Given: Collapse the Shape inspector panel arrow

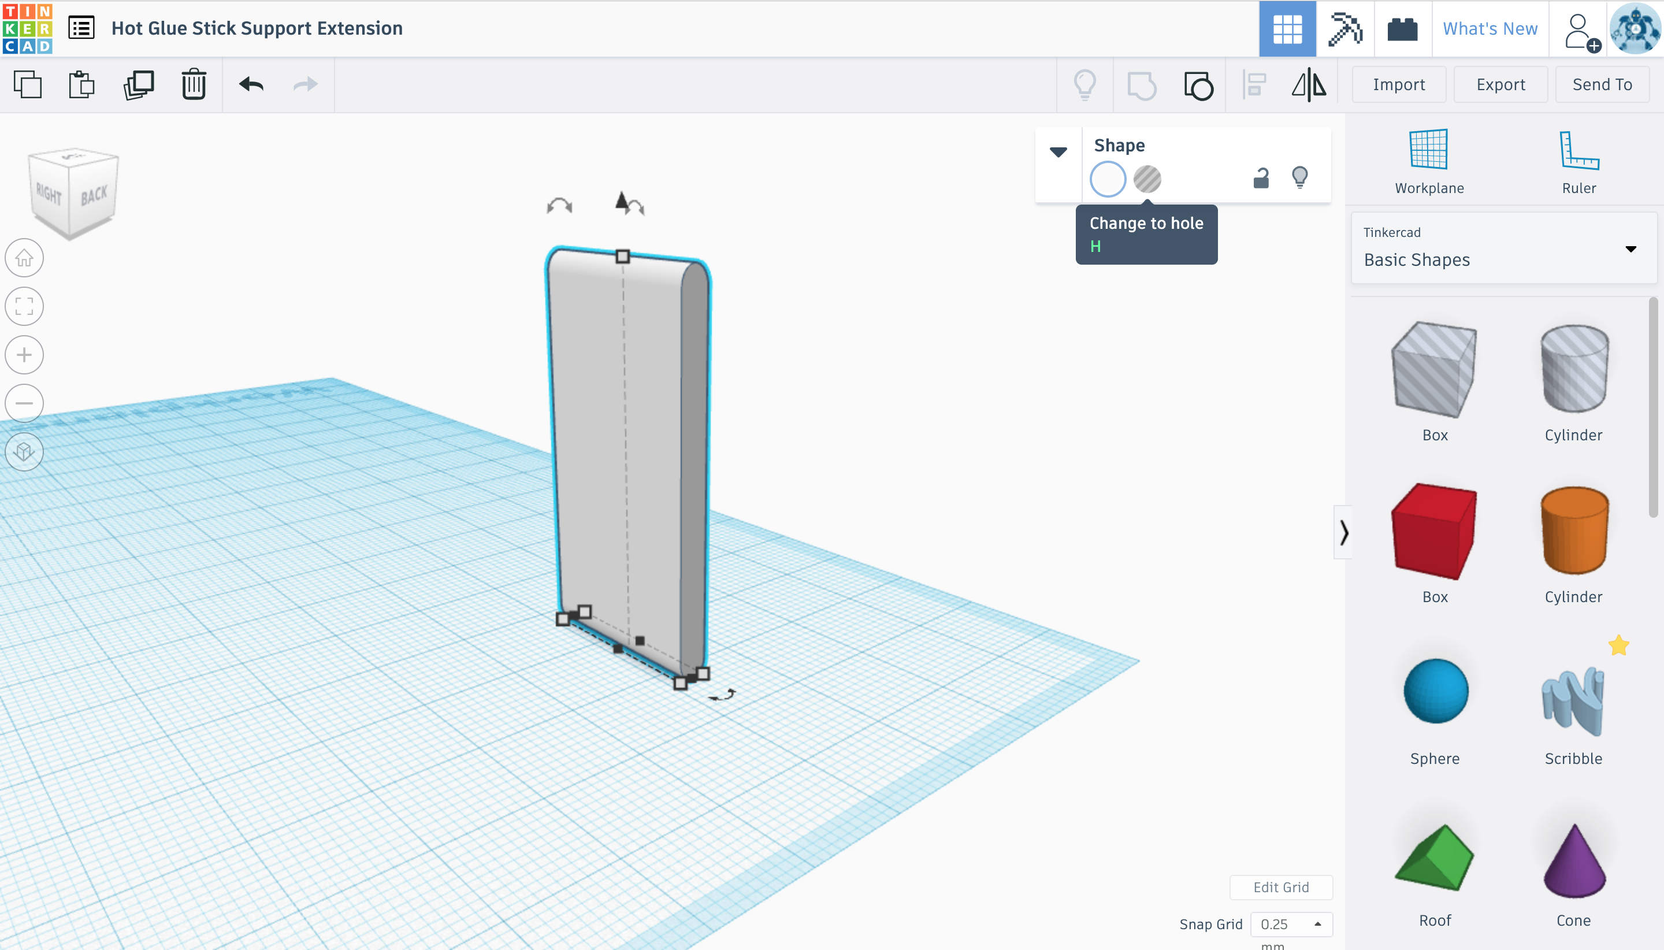Looking at the screenshot, I should [x=1058, y=152].
